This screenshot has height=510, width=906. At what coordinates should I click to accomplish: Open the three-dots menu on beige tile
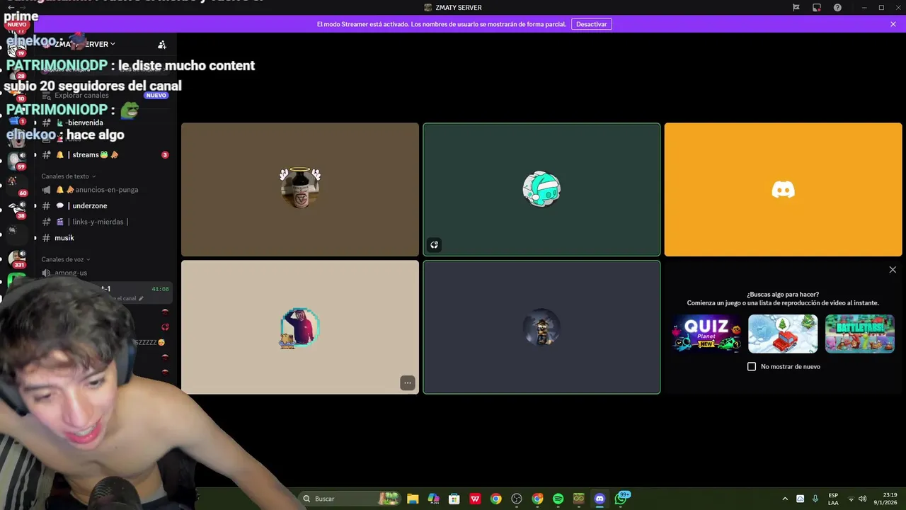[x=408, y=382]
